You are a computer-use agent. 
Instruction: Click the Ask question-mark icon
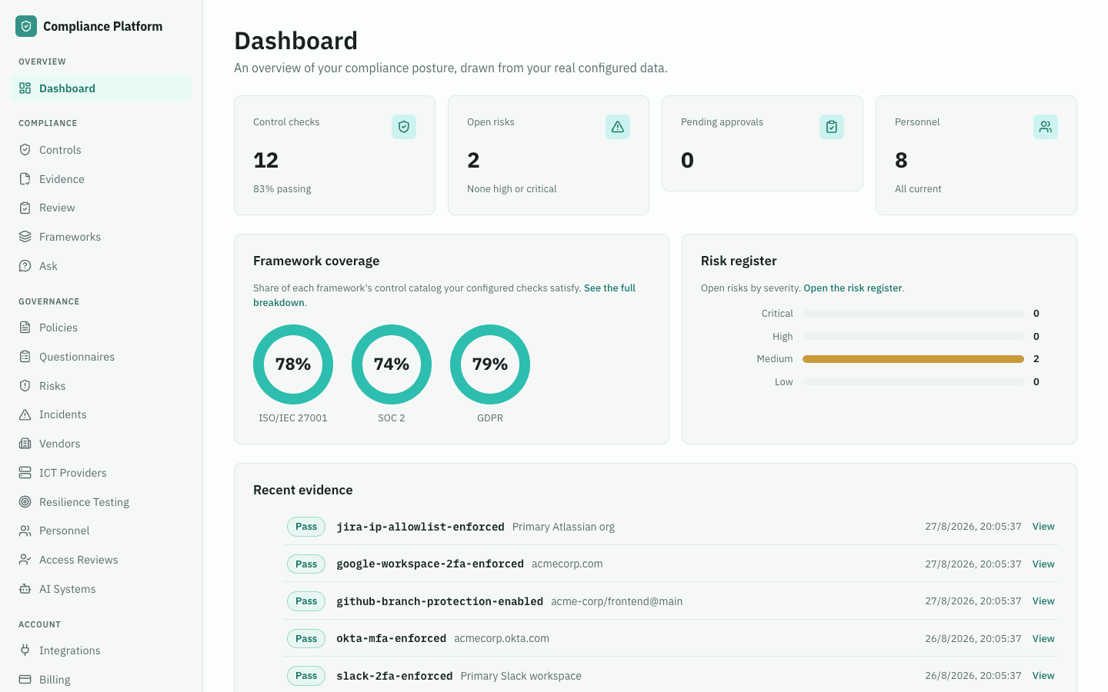[x=25, y=266]
